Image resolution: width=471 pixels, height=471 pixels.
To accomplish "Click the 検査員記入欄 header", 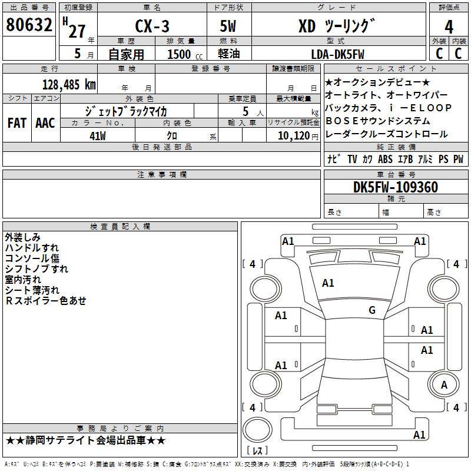I will (x=120, y=227).
